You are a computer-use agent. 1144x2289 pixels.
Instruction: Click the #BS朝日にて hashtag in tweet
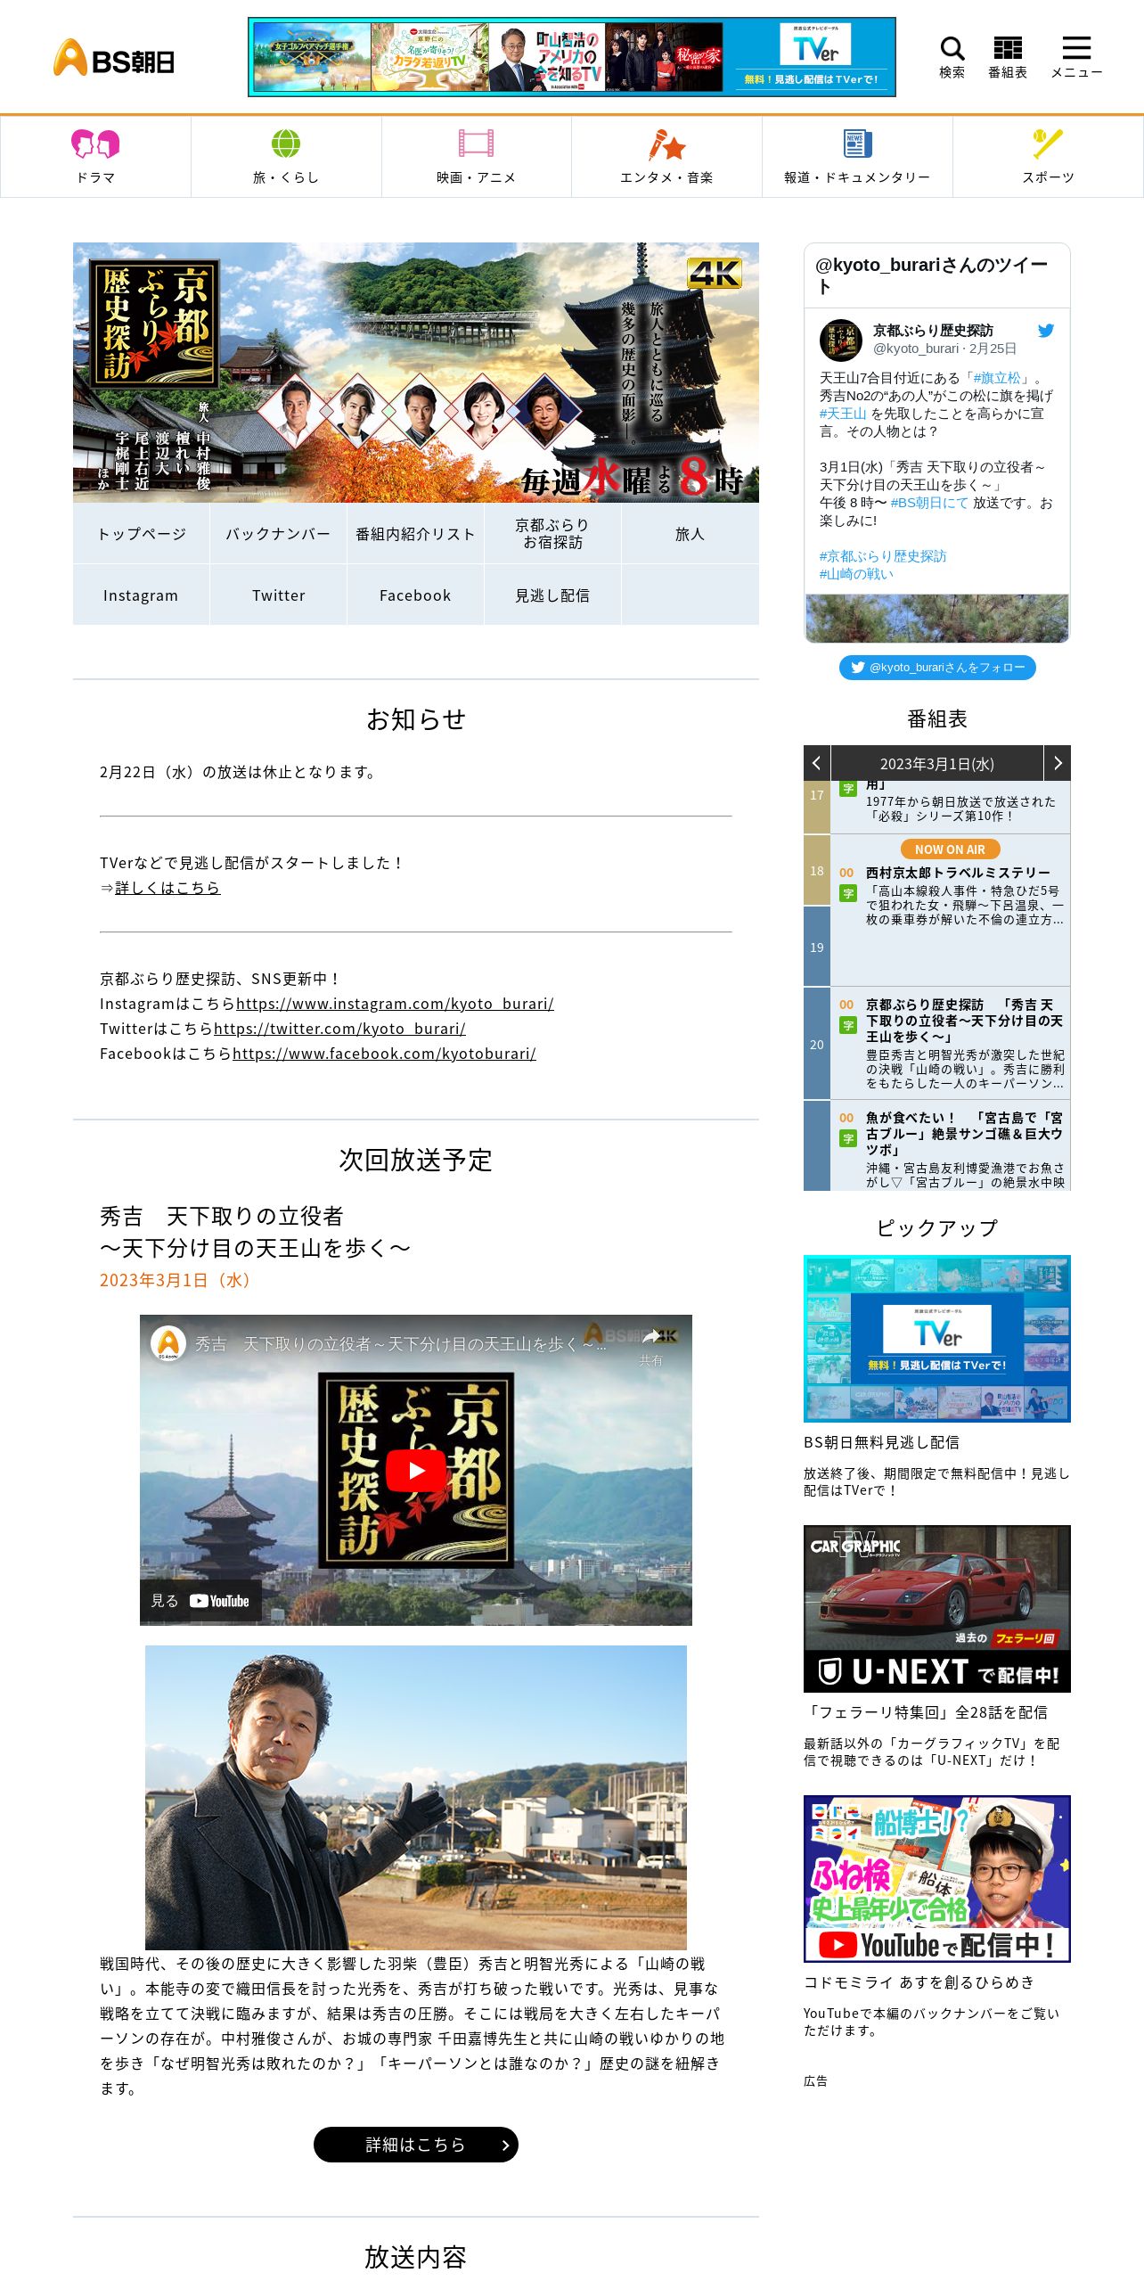(x=929, y=503)
